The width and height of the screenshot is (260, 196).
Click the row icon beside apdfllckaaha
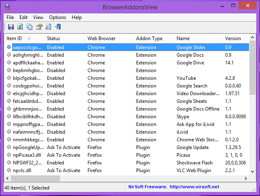click(x=9, y=63)
